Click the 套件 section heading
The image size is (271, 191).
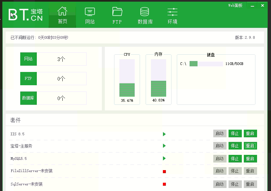(15, 120)
